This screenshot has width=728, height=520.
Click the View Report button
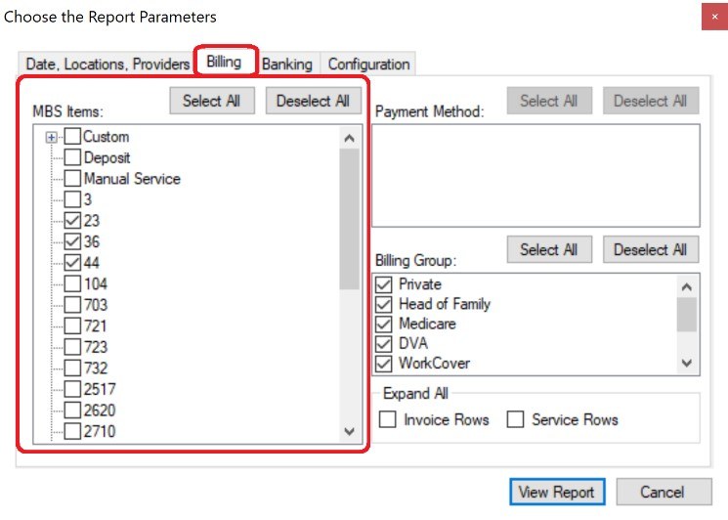(x=557, y=492)
